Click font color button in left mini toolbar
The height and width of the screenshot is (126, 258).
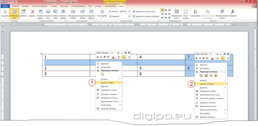click(113, 57)
